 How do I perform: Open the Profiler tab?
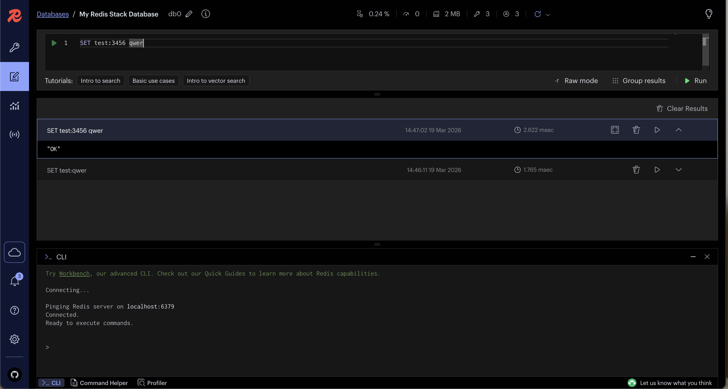tap(152, 383)
